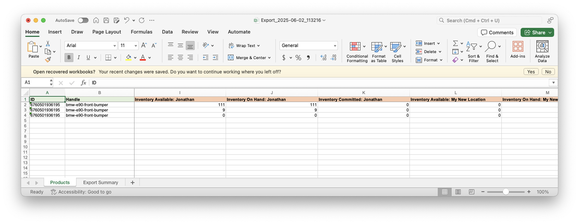Toggle Bold formatting
579x224 pixels.
click(69, 58)
